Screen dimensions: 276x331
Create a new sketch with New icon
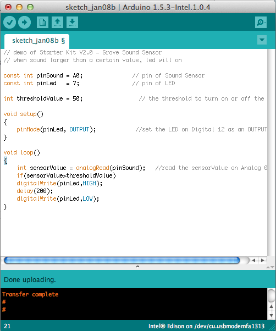pyautogui.click(x=43, y=22)
